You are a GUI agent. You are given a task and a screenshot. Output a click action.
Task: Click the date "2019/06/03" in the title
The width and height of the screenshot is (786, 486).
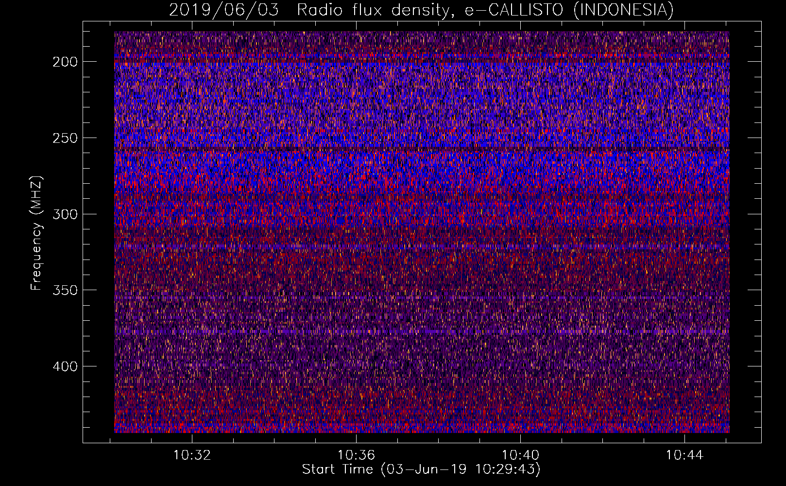click(224, 10)
